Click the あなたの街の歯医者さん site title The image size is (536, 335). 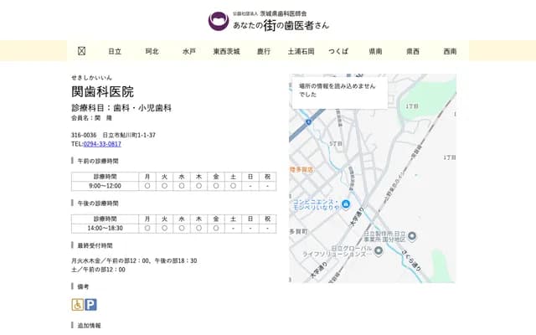281,25
